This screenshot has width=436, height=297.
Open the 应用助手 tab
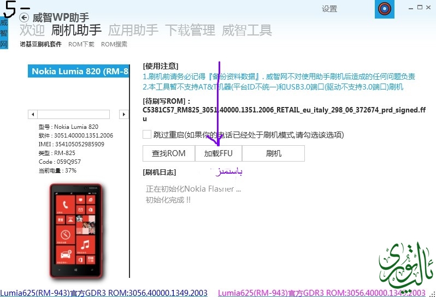click(133, 30)
